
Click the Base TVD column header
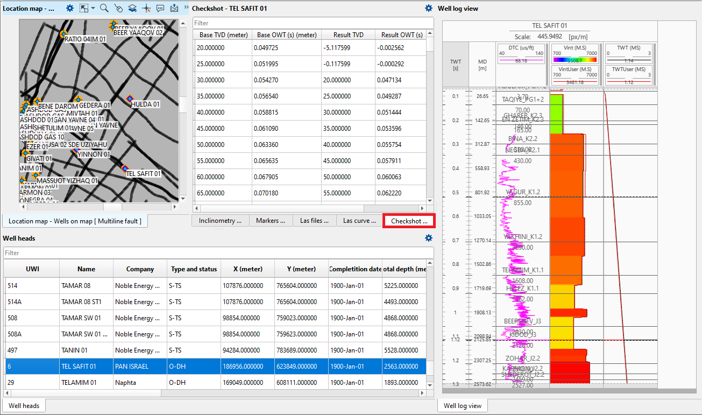pos(223,35)
